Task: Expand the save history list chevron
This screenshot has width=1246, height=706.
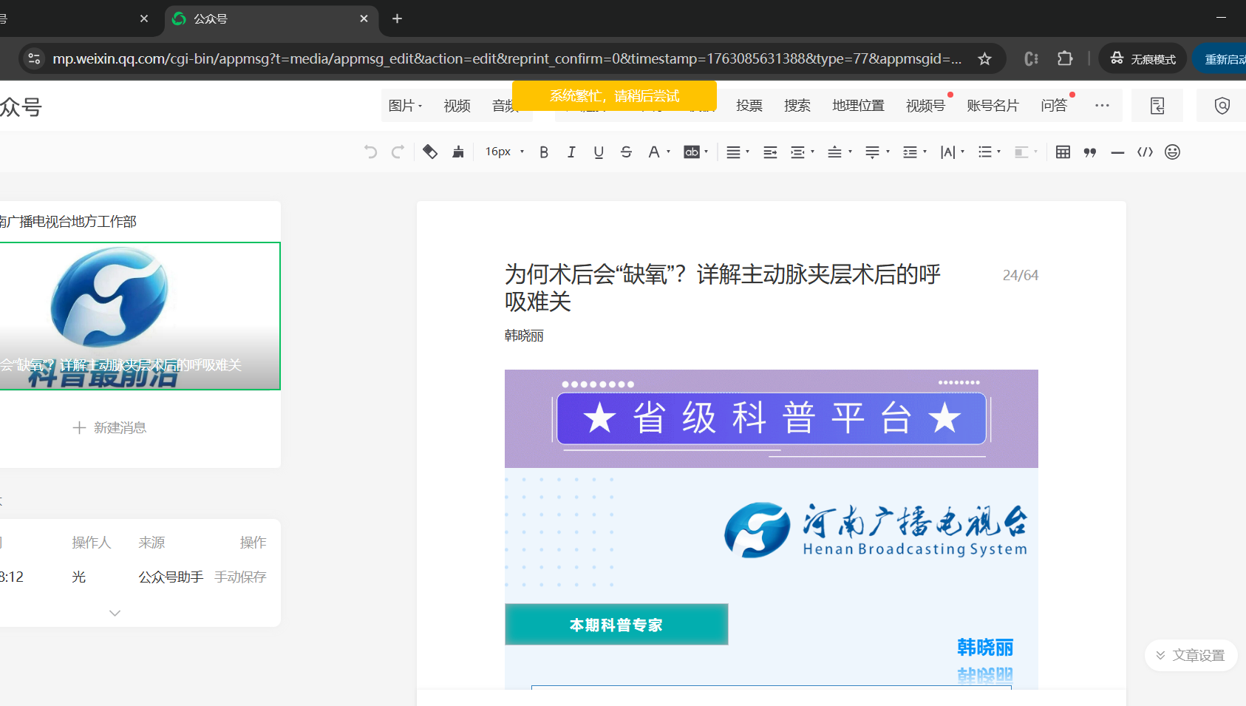Action: click(115, 613)
